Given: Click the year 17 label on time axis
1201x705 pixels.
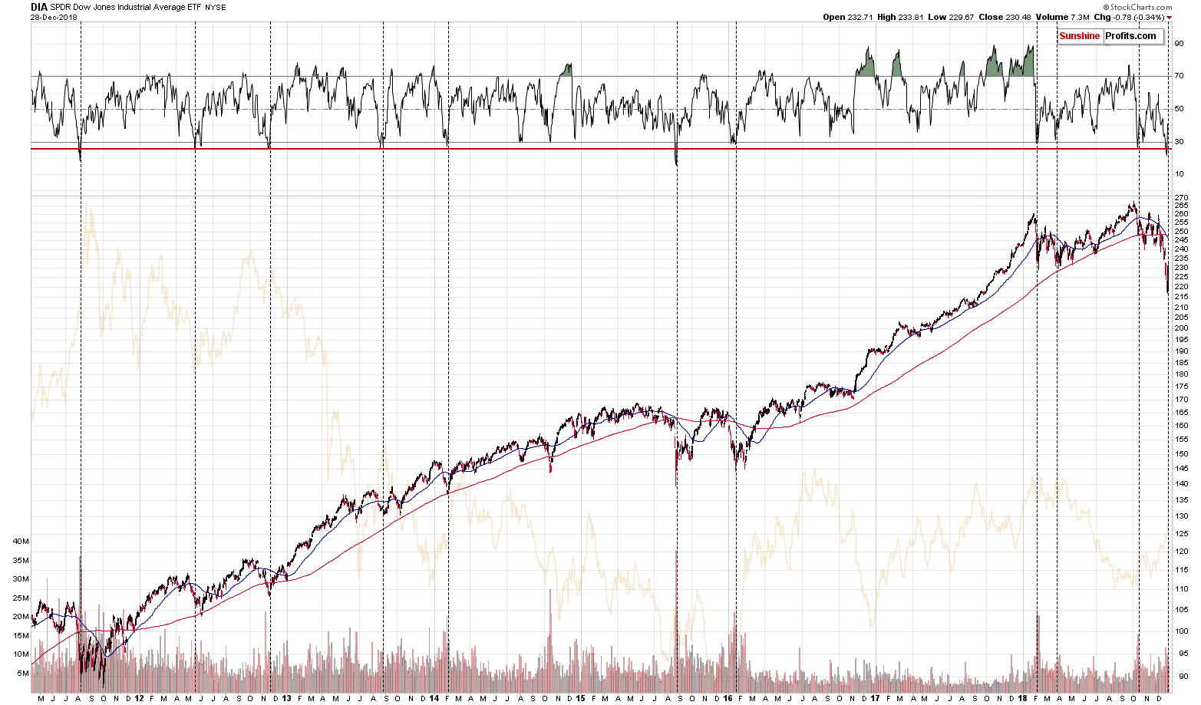Looking at the screenshot, I should (875, 698).
